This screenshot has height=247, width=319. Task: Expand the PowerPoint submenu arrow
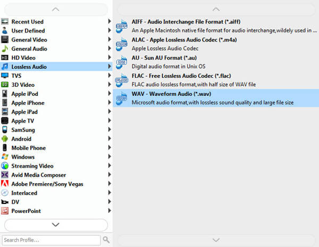point(109,210)
